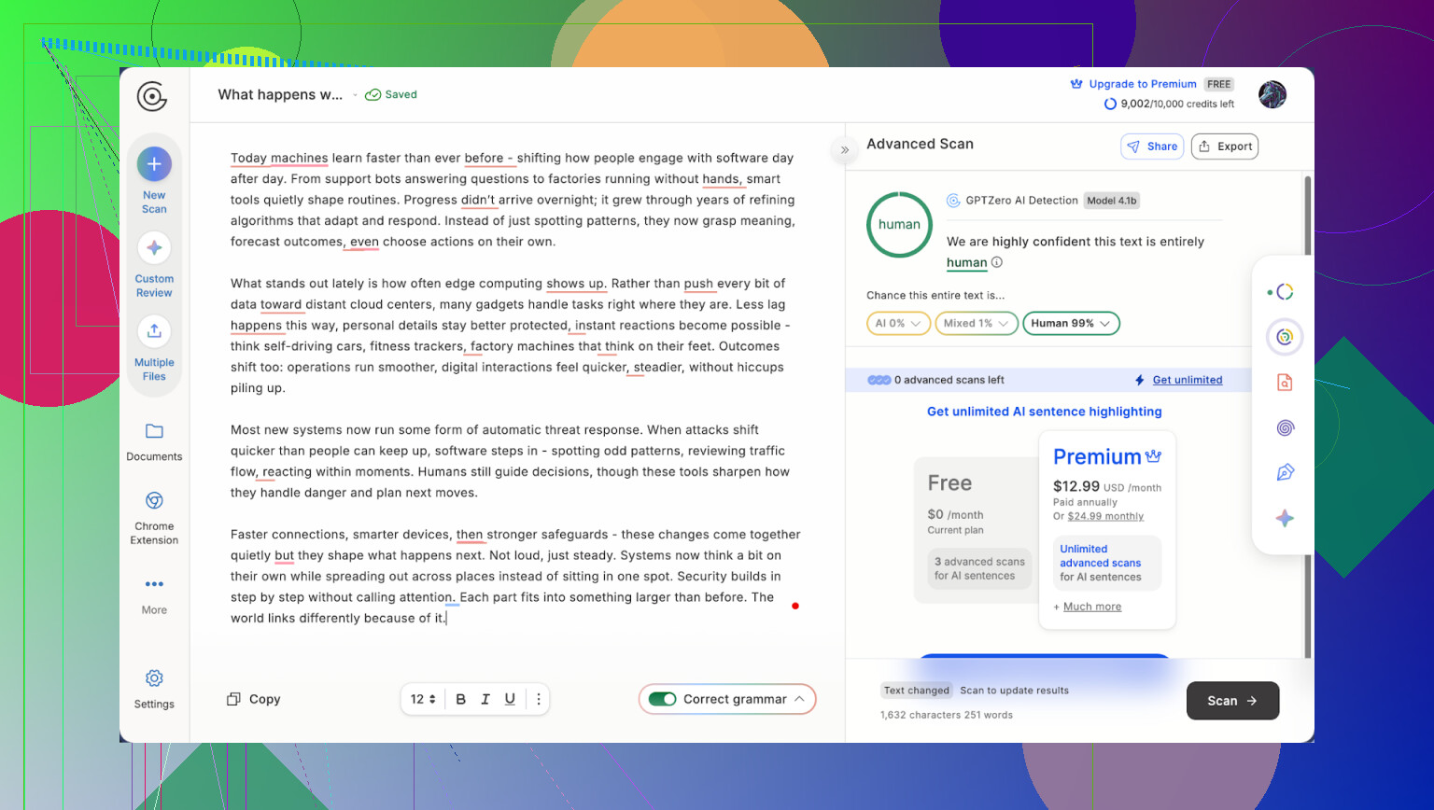
Task: Open the font size 12 selector
Action: click(x=423, y=699)
